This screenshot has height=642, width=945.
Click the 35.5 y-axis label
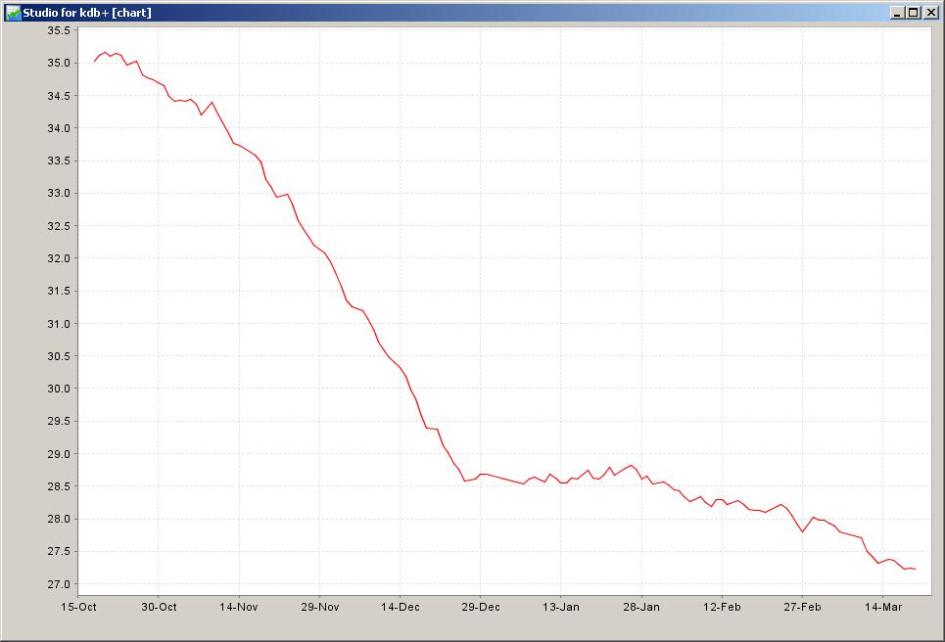pos(59,30)
